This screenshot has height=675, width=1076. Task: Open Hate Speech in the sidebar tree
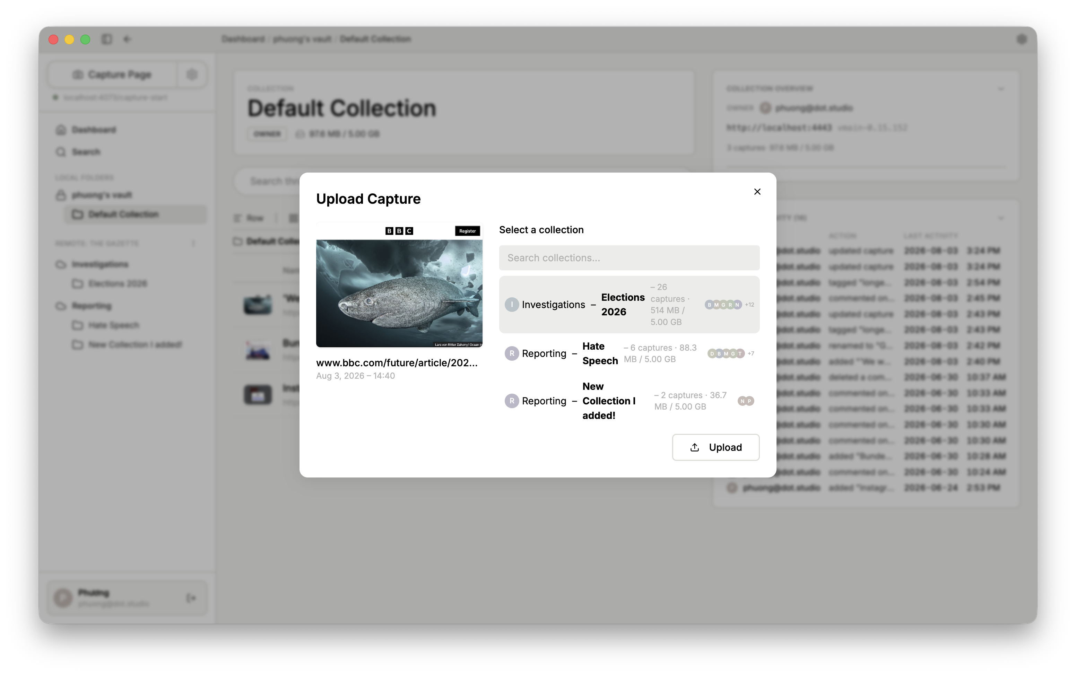pos(114,325)
